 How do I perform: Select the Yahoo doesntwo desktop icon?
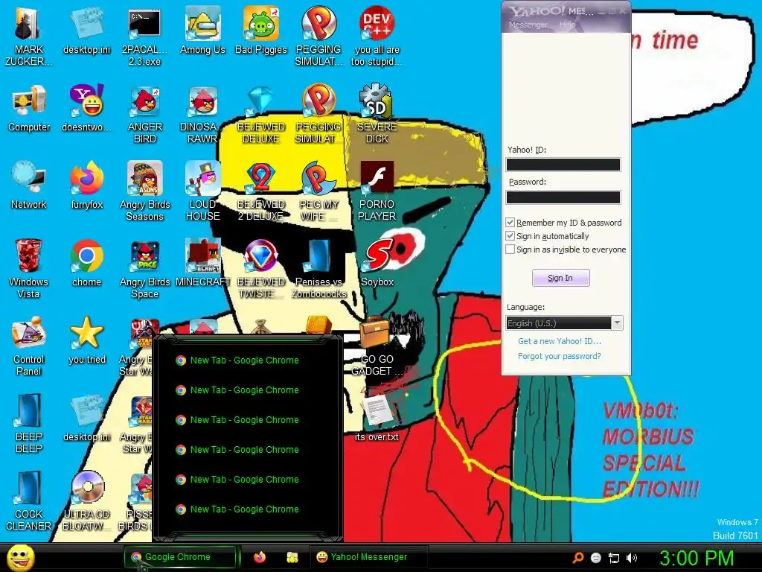click(86, 109)
